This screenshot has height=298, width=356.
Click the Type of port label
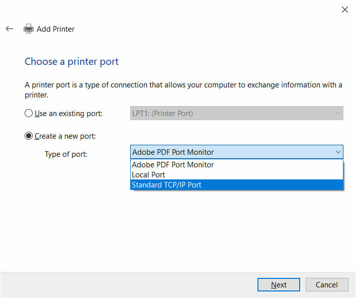(66, 154)
